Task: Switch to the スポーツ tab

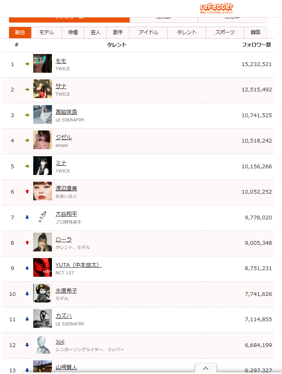Action: [225, 32]
